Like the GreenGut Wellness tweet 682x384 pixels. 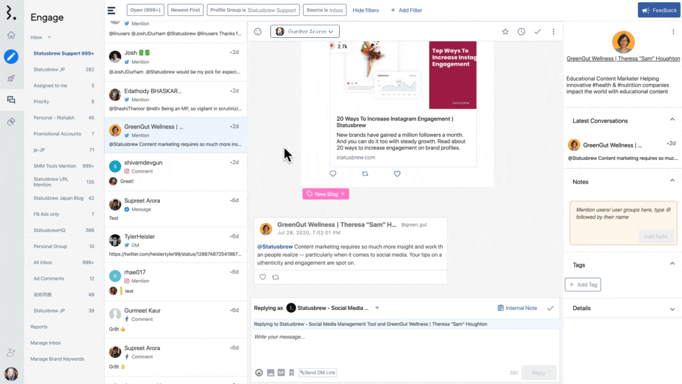pos(262,277)
